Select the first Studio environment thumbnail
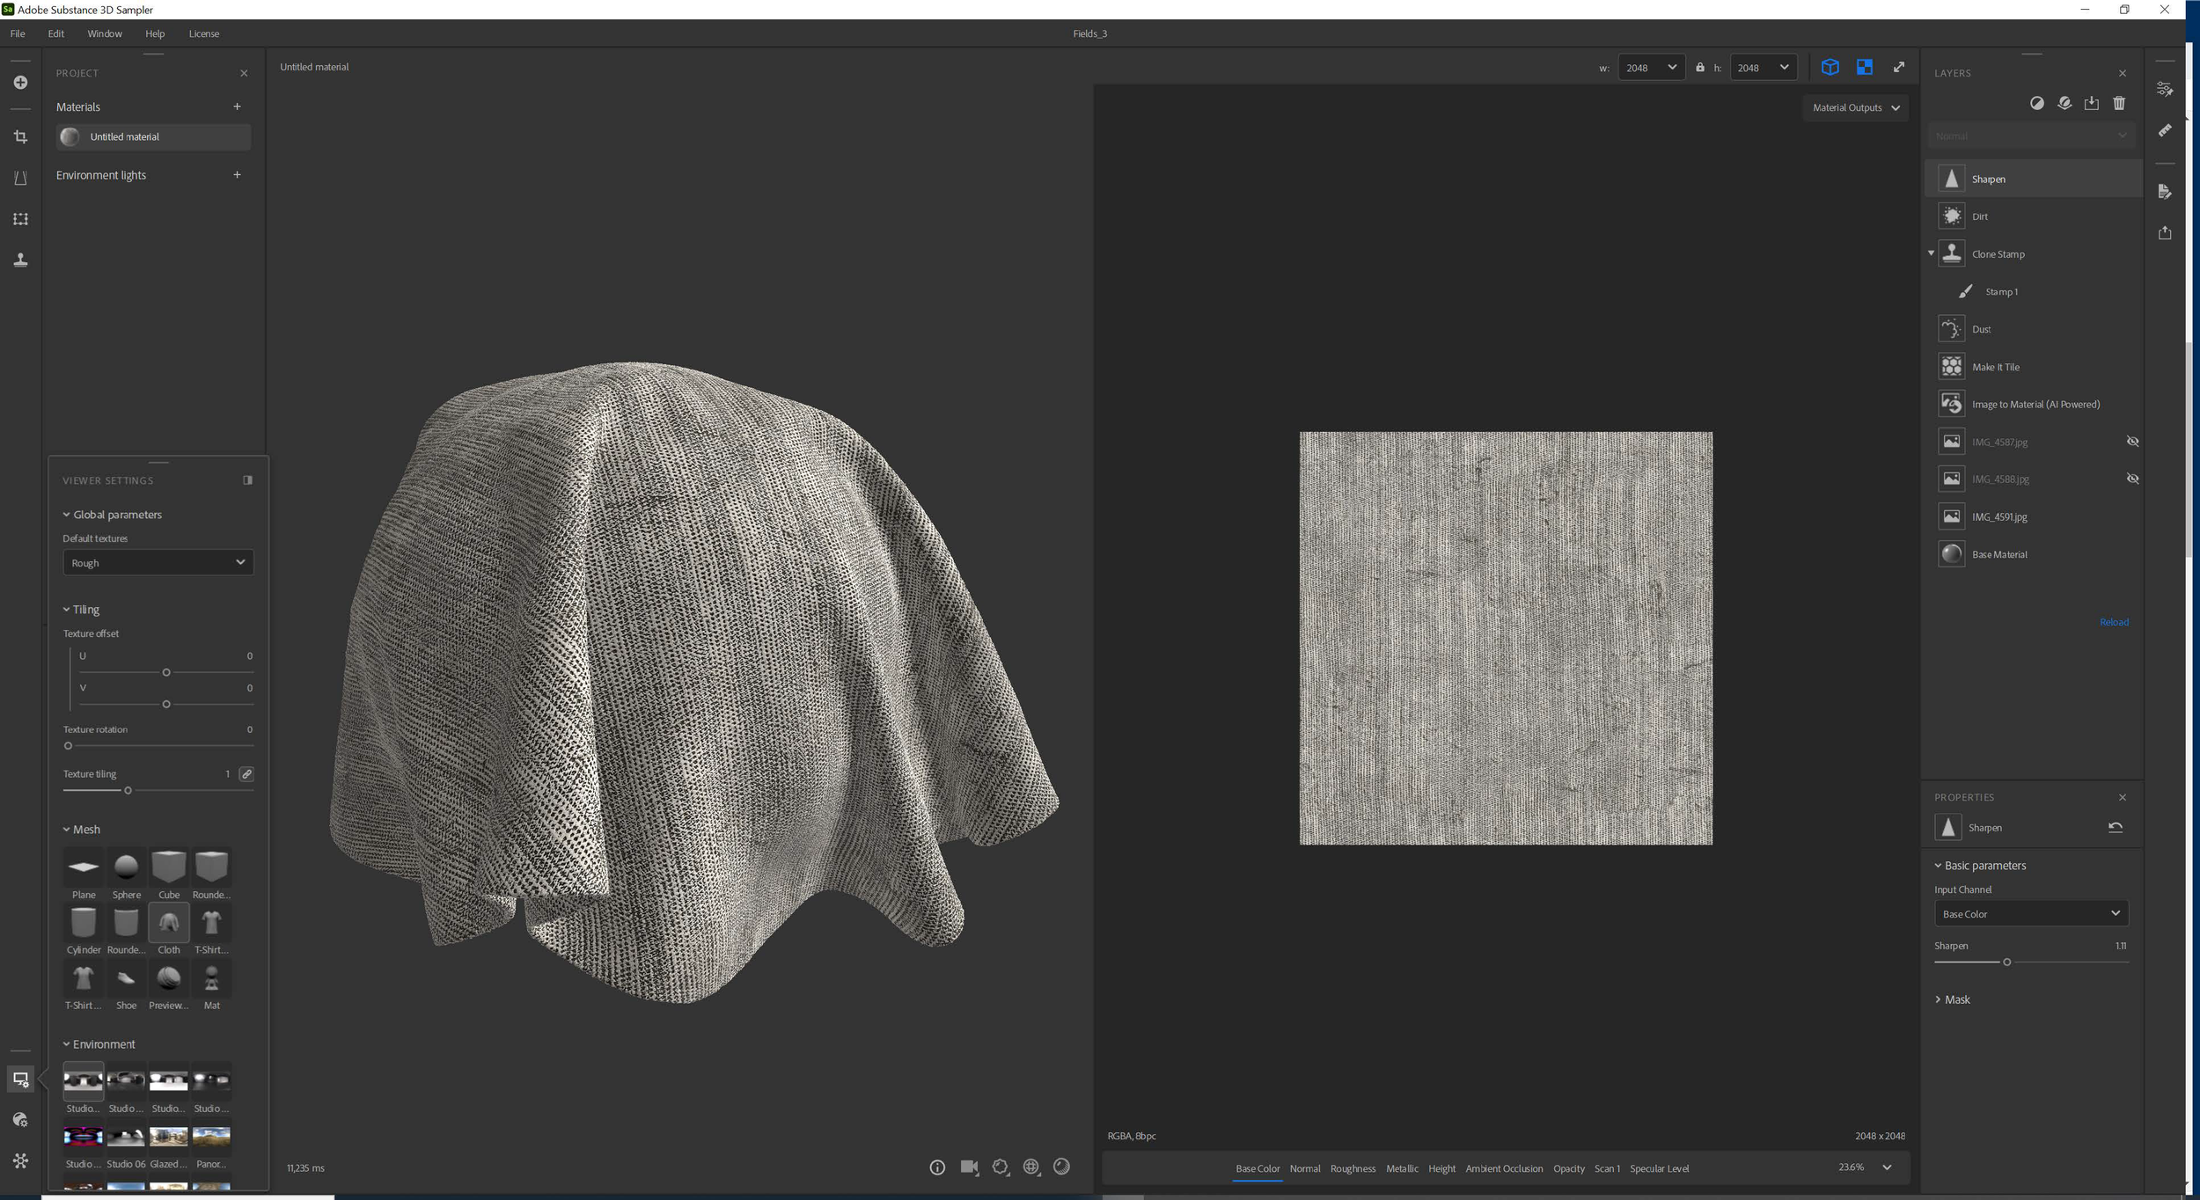The width and height of the screenshot is (2200, 1200). pos(83,1081)
